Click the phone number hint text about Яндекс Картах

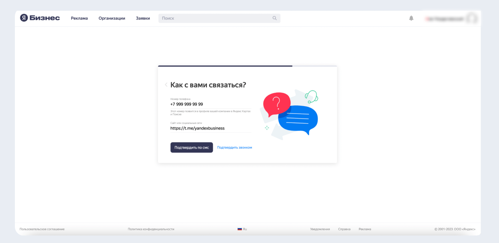tap(211, 113)
